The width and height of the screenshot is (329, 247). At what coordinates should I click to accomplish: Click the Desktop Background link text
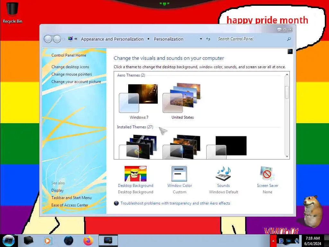coord(136,186)
